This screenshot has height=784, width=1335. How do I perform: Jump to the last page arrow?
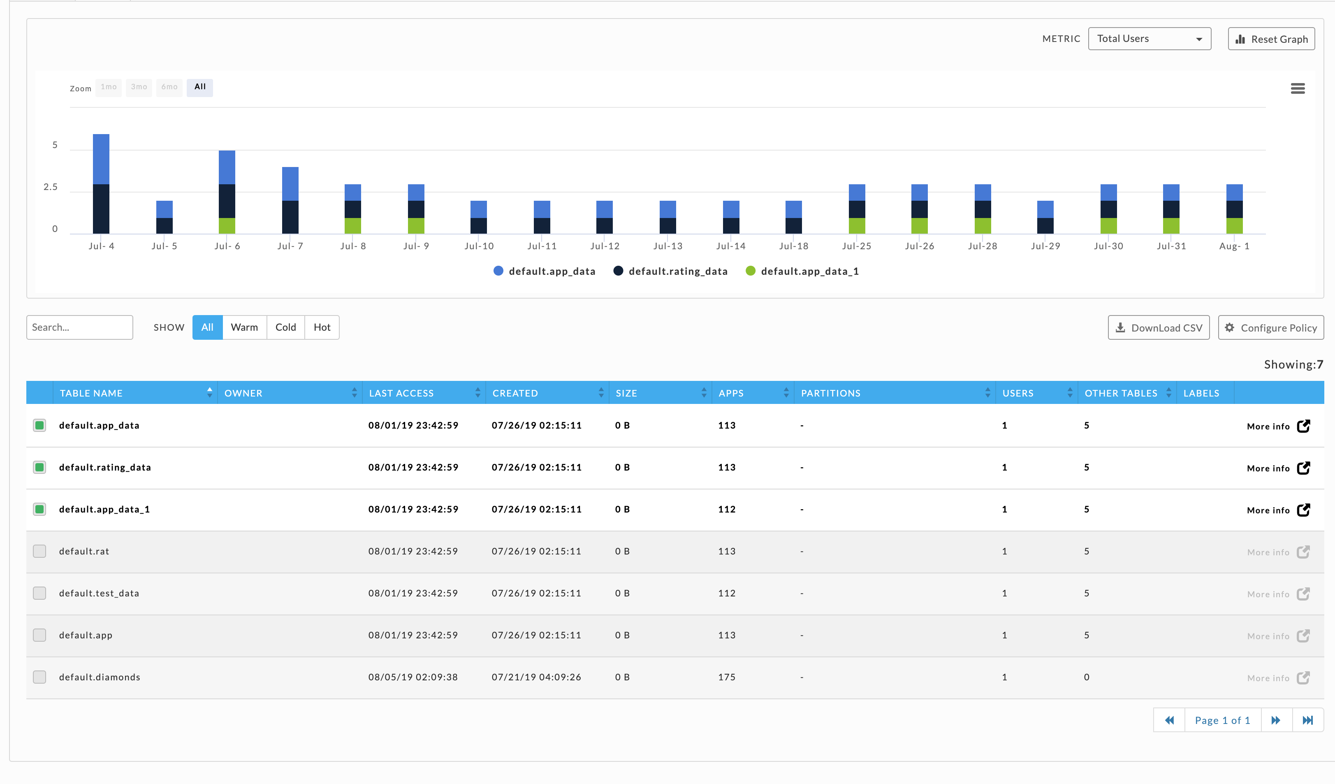point(1307,720)
